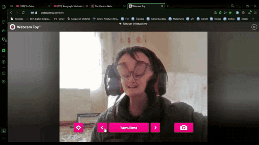Screen dimensions: 259x145
Task: Open the İnkılap bookmark
Action: 216,19
